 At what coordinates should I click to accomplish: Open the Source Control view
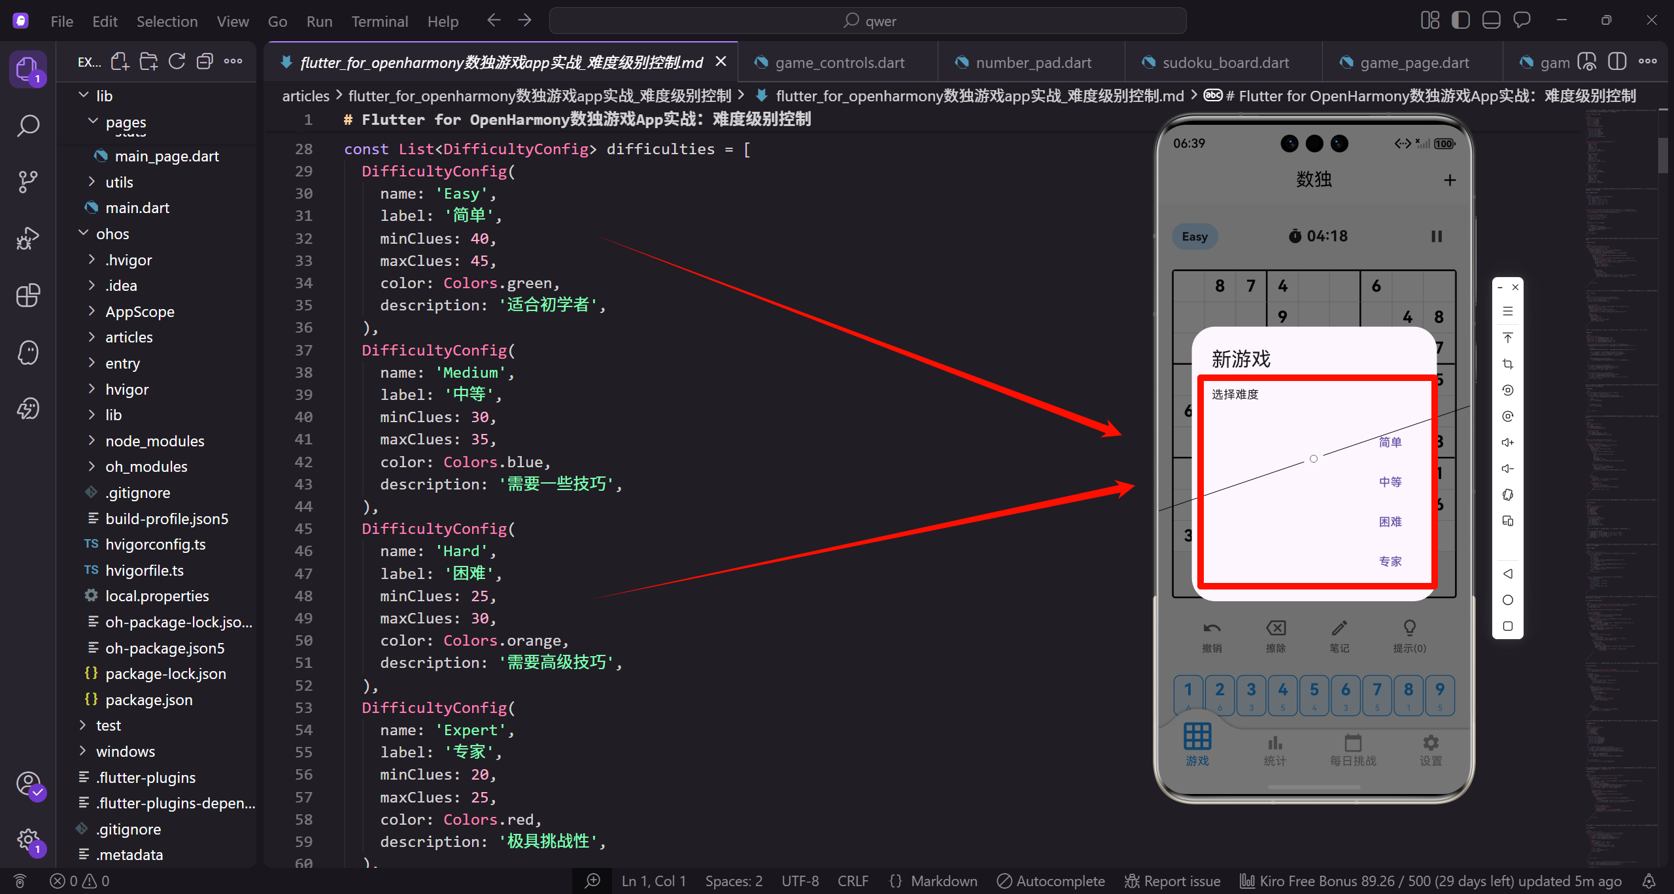pyautogui.click(x=27, y=182)
